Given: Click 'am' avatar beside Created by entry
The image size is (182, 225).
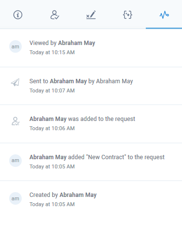Looking at the screenshot, I should tap(15, 198).
